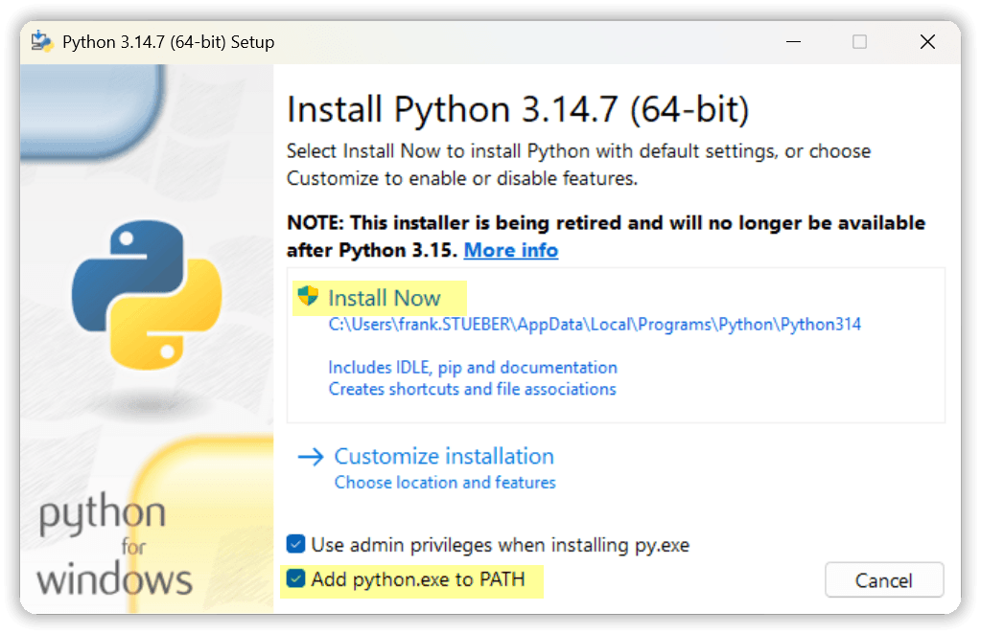Click the arrow icon next to Customize installation
The height and width of the screenshot is (634, 981).
[x=311, y=457]
